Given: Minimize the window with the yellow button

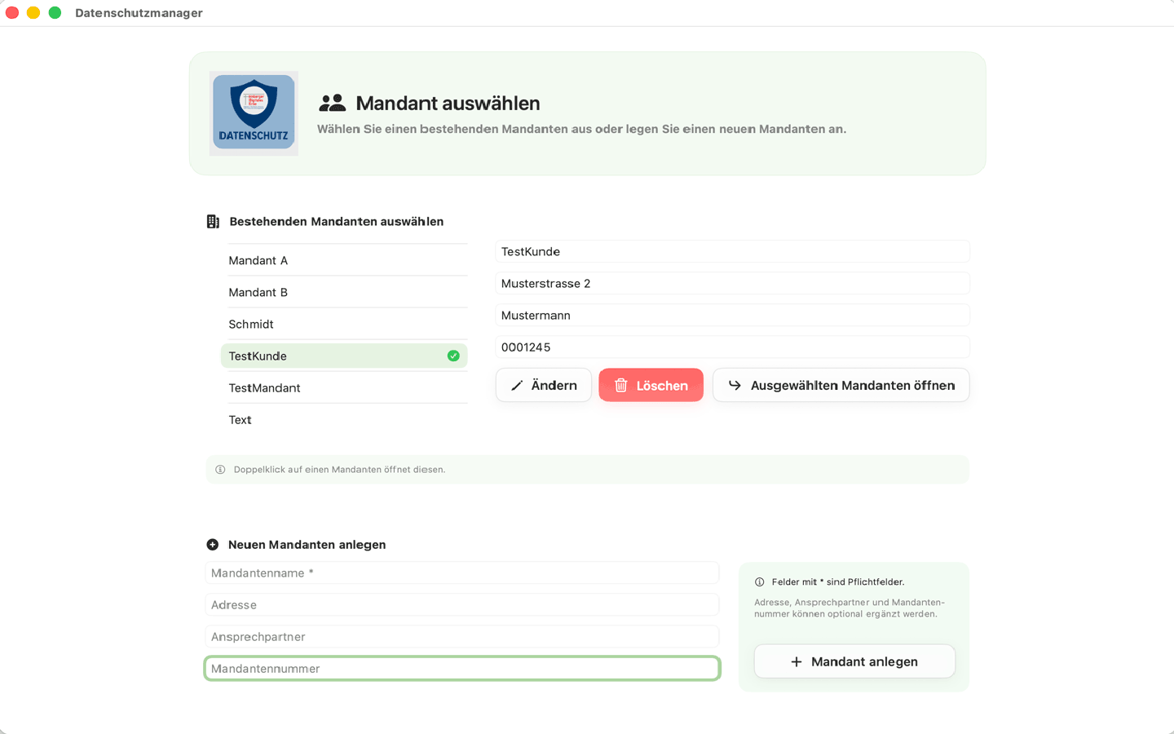Looking at the screenshot, I should (33, 12).
